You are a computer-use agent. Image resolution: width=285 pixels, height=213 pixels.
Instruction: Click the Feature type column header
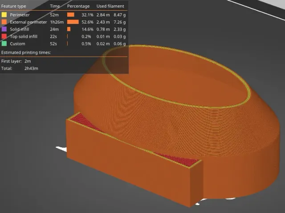click(14, 6)
